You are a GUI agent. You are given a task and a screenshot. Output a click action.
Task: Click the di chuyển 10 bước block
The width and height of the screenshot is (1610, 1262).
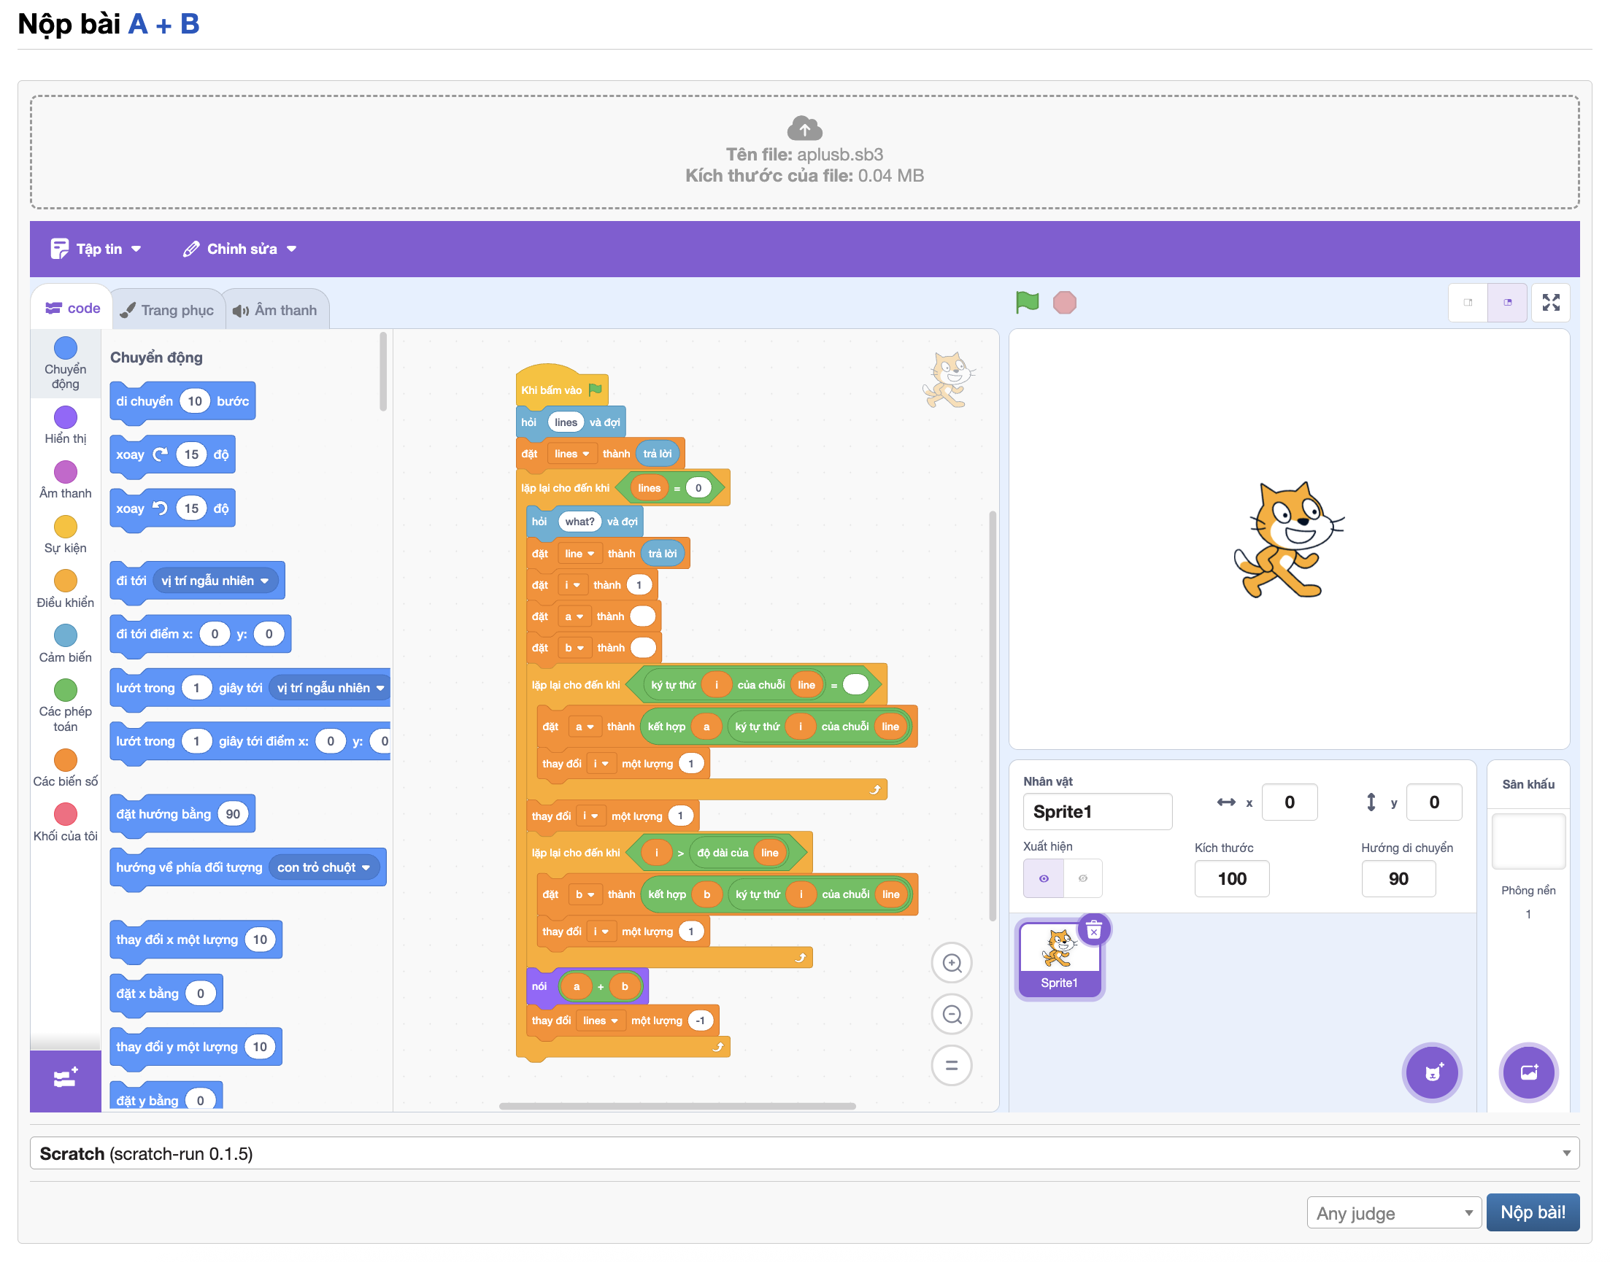click(182, 401)
